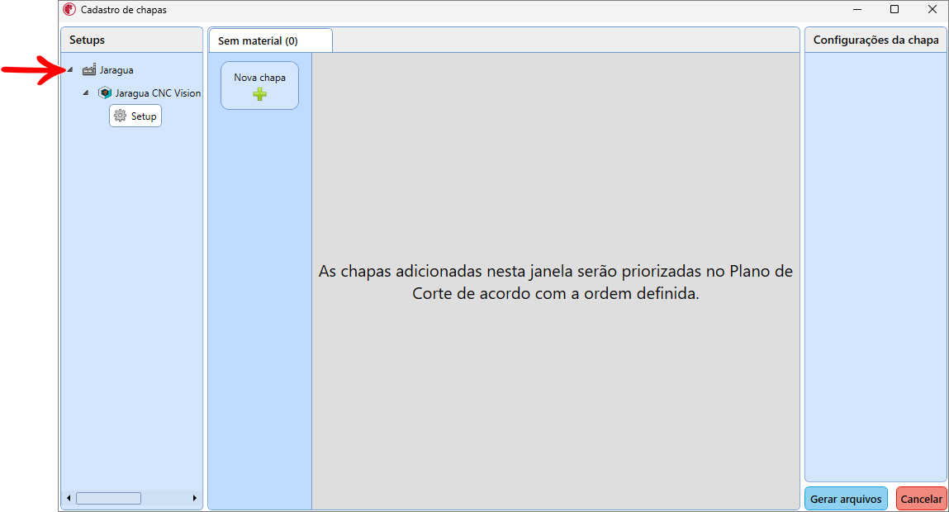The width and height of the screenshot is (949, 512).
Task: Click the green plus icon under Nova chapa
Action: pos(259,94)
